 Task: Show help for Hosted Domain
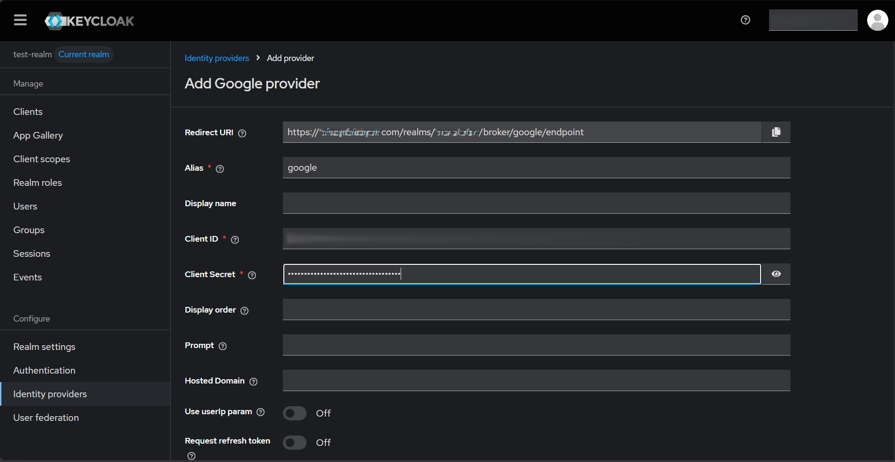click(x=254, y=382)
